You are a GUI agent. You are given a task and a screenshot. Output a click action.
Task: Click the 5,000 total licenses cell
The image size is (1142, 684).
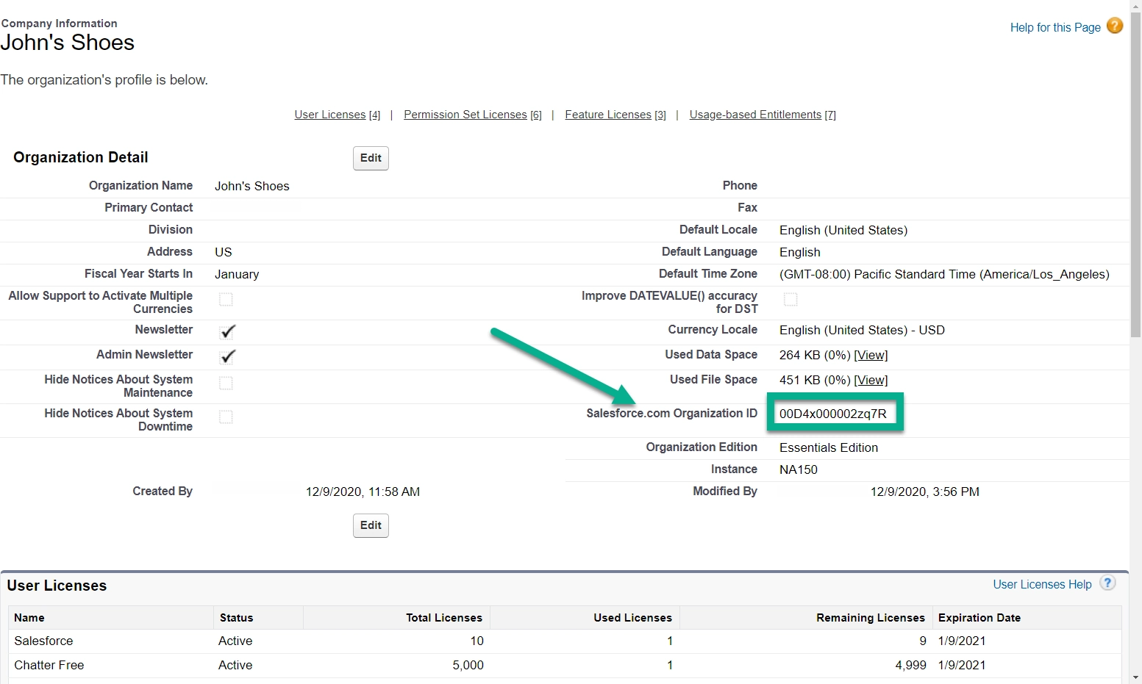tap(468, 665)
